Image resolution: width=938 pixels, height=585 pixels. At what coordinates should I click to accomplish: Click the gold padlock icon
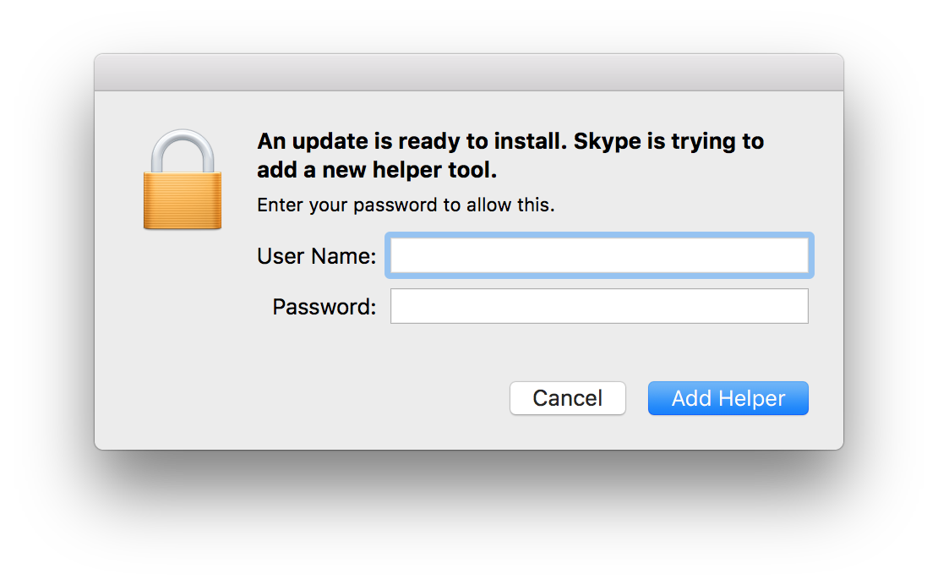(183, 180)
